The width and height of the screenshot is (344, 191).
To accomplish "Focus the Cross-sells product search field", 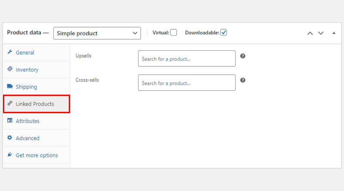I will (187, 83).
